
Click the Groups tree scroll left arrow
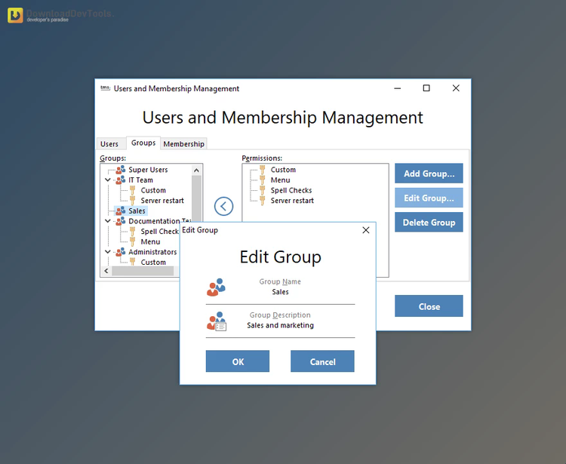106,271
